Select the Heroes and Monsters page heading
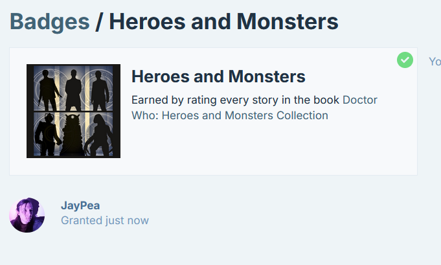The width and height of the screenshot is (441, 265). [223, 21]
